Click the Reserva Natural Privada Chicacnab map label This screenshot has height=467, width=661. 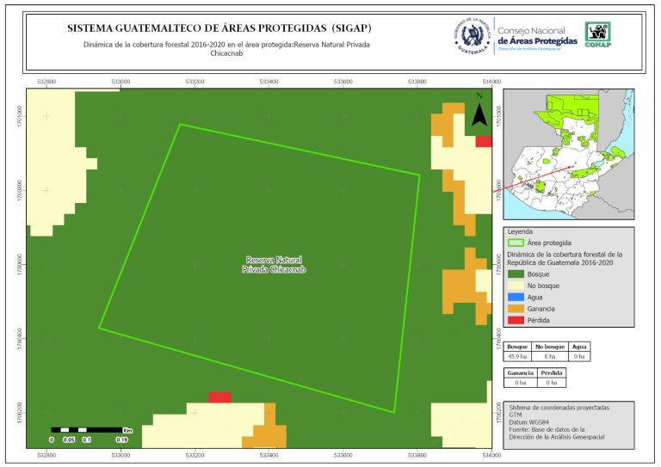point(275,264)
